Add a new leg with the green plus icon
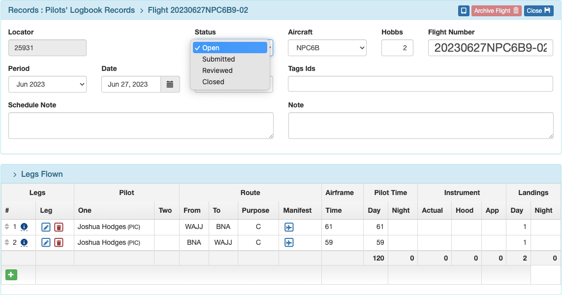The width and height of the screenshot is (563, 295). 12,274
